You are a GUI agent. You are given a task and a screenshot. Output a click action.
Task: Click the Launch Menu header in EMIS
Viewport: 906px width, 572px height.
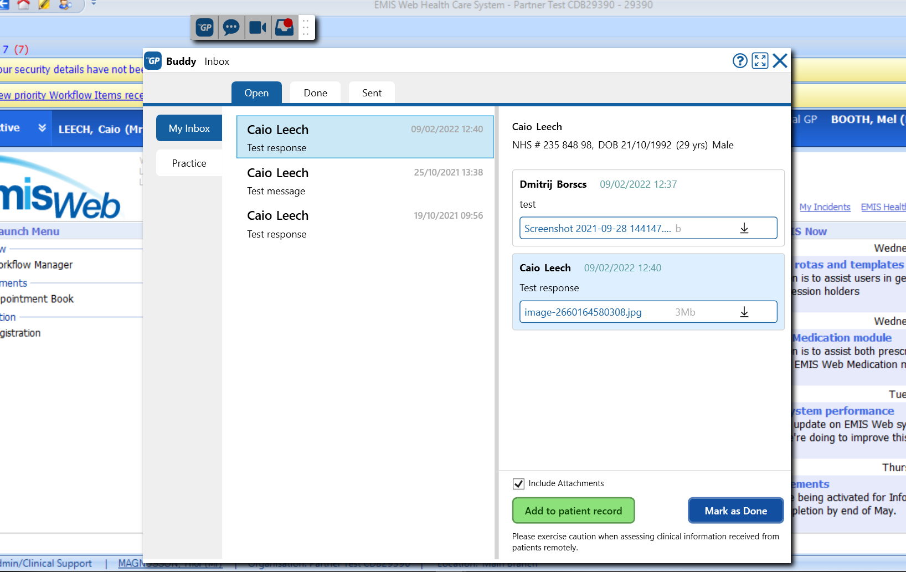[30, 231]
